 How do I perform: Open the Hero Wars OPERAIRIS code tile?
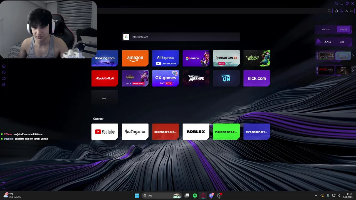(x=135, y=78)
